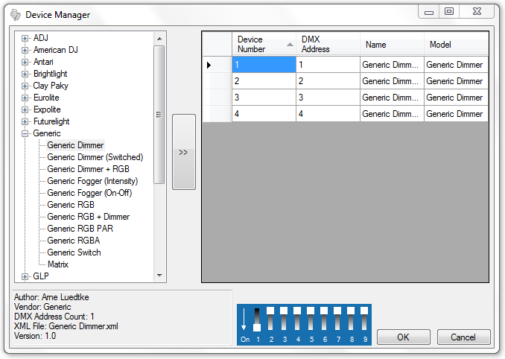Choose the Matrix tree item
The height and width of the screenshot is (359, 505).
click(x=58, y=264)
